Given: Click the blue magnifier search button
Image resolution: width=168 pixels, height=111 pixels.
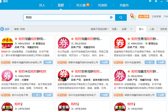Looking at the screenshot, I should click(121, 17).
